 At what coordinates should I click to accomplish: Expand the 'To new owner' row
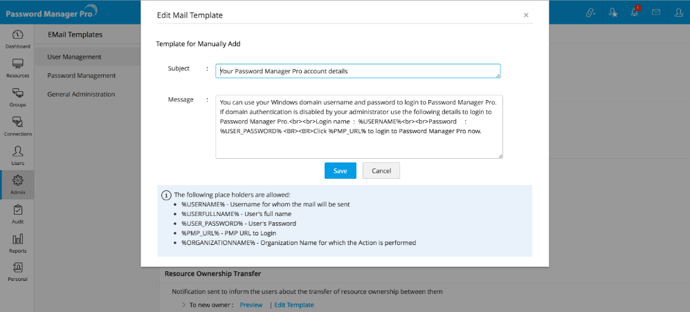pyautogui.click(x=184, y=304)
